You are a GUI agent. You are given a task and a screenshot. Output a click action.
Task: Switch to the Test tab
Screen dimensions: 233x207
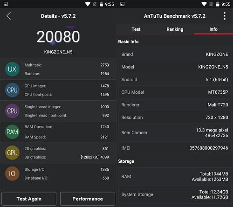click(136, 29)
